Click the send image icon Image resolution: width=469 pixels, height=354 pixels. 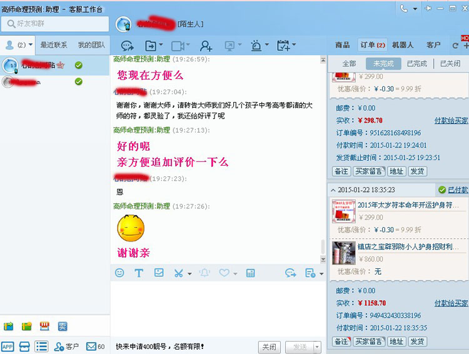click(x=159, y=273)
